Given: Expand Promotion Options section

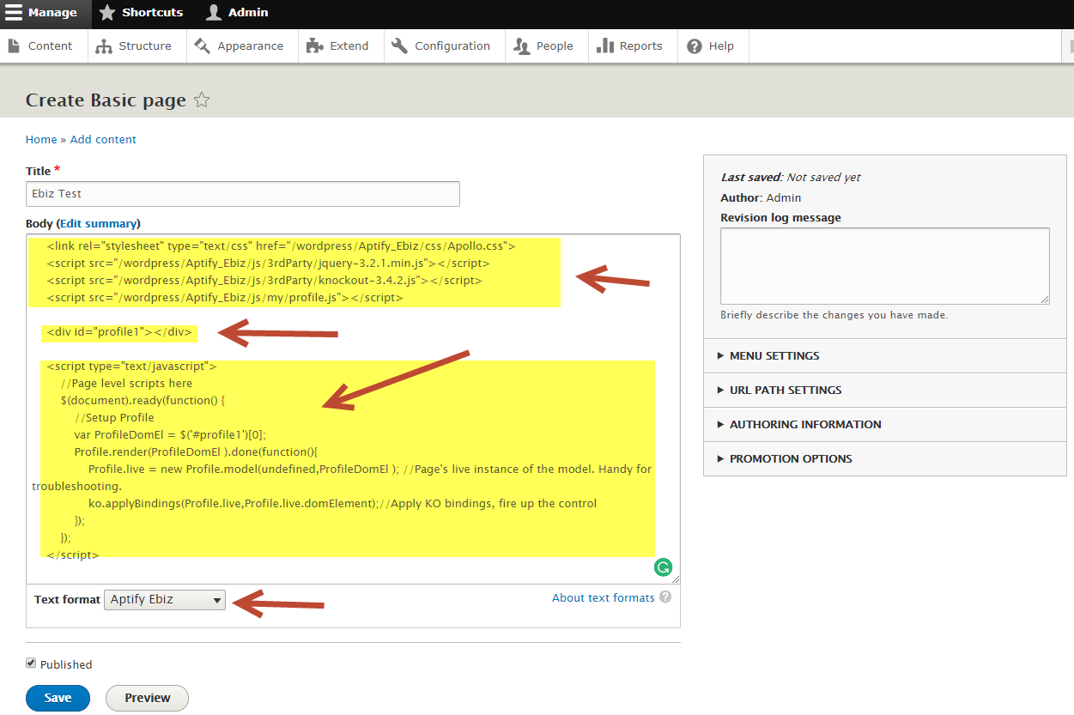Looking at the screenshot, I should (885, 458).
